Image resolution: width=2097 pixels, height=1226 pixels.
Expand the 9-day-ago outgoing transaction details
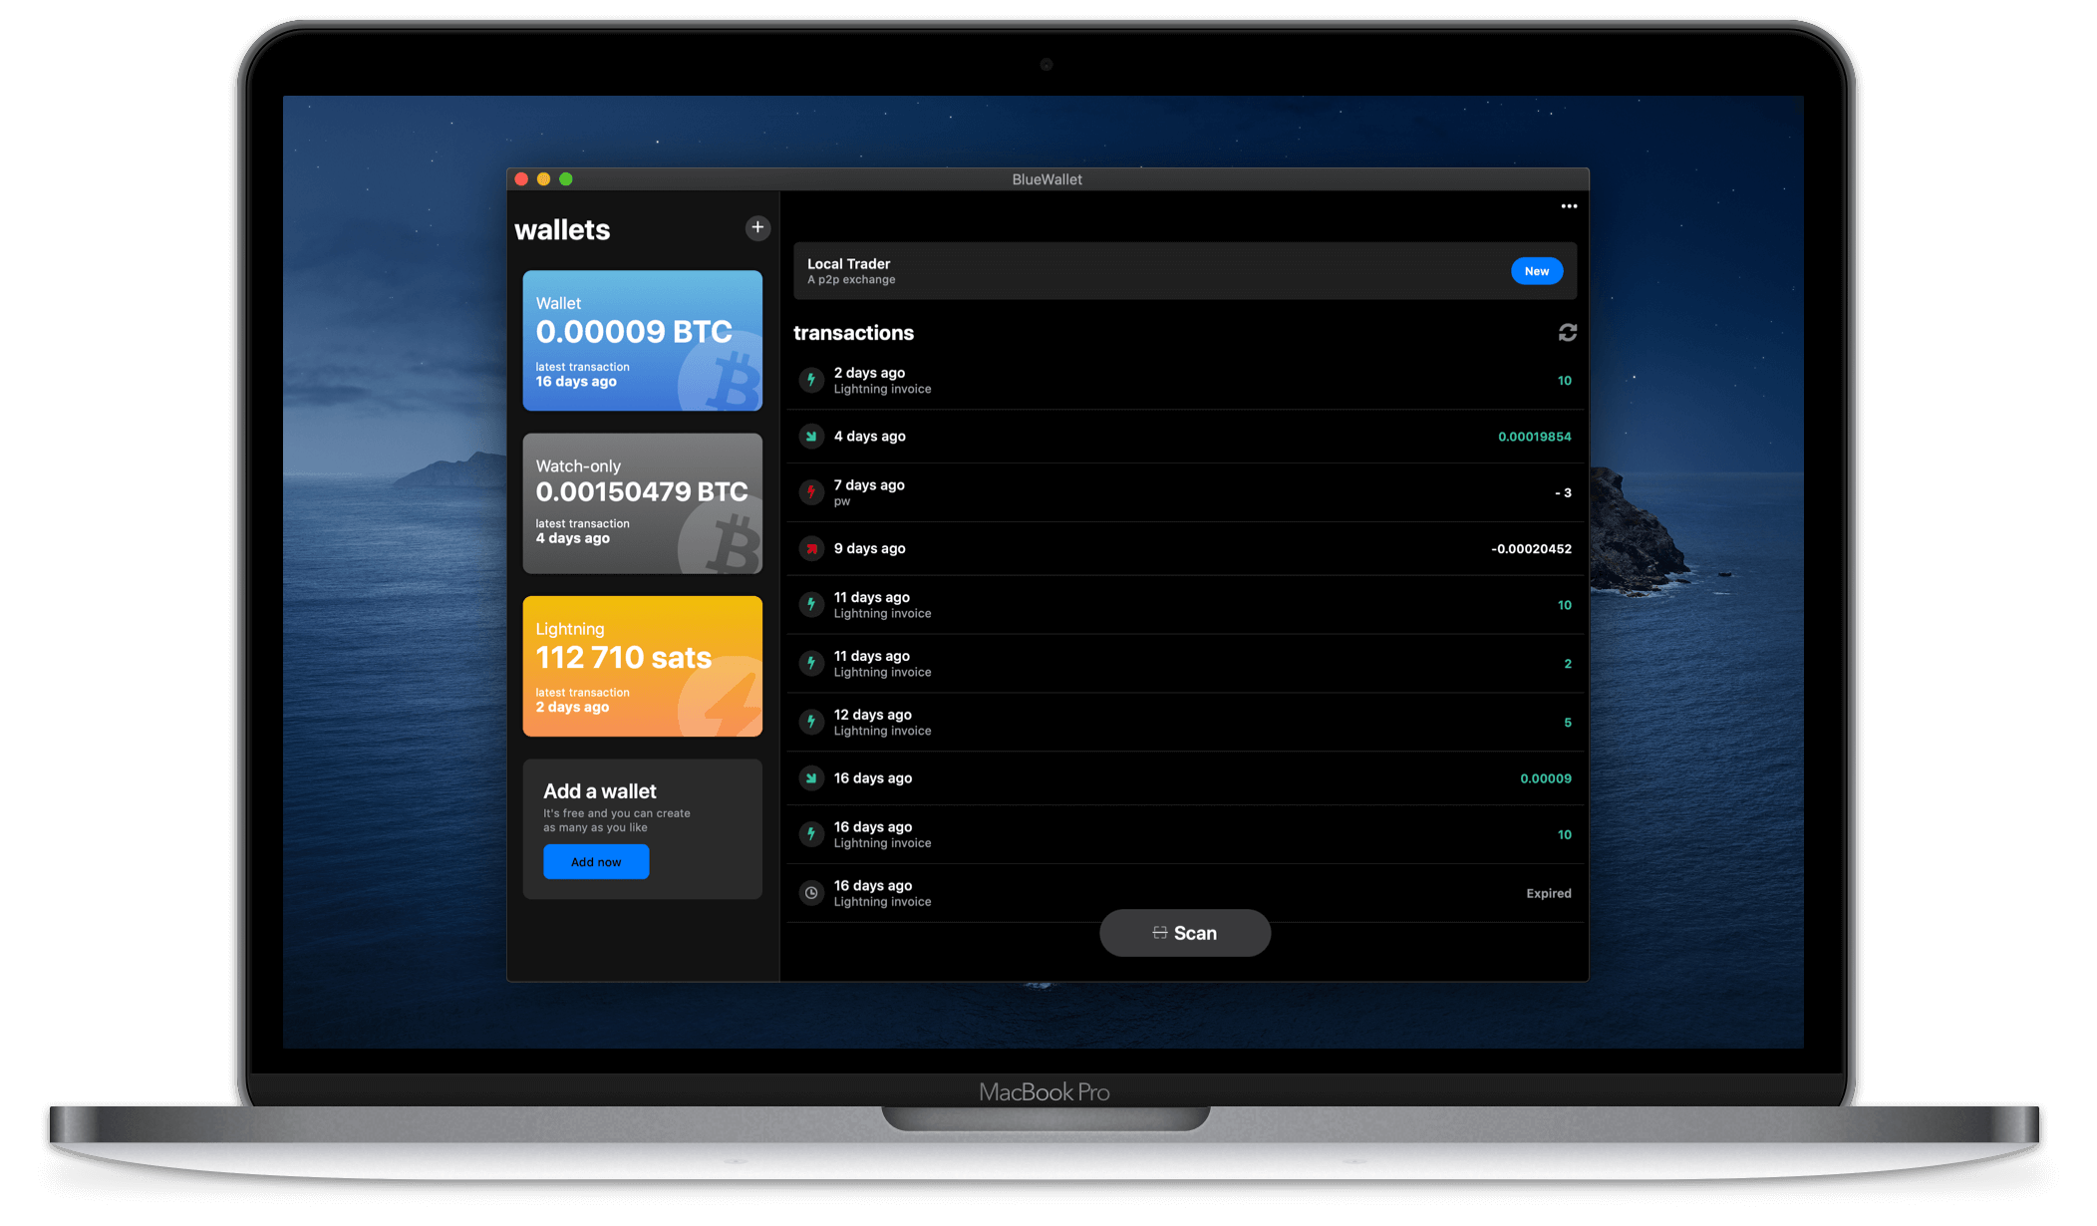[1183, 547]
